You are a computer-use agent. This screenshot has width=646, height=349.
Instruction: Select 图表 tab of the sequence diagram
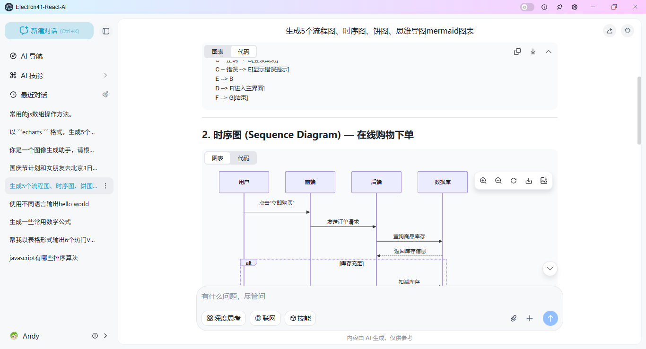tap(218, 158)
